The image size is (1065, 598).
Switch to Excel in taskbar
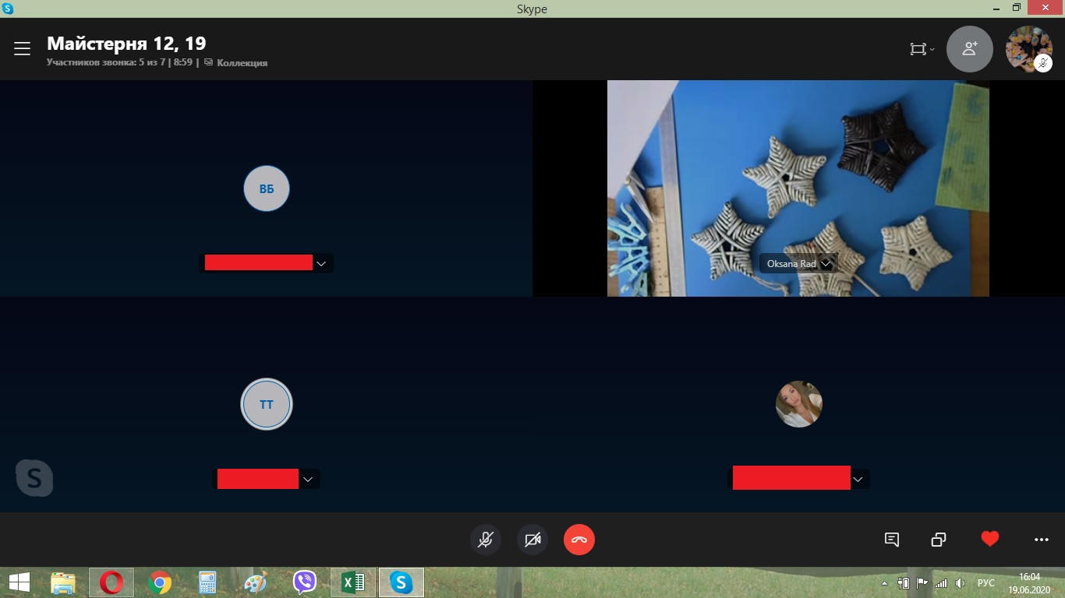click(x=353, y=582)
